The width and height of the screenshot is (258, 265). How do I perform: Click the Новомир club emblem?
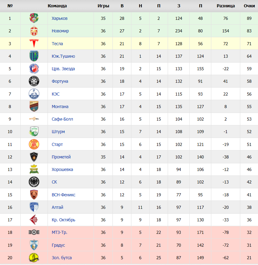34,31
